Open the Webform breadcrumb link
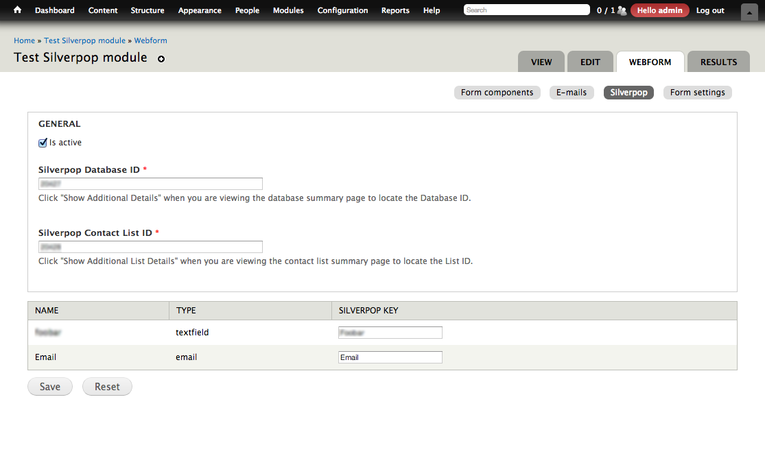 (x=151, y=40)
